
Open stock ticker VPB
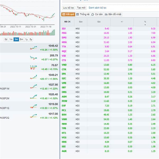tap(64, 83)
